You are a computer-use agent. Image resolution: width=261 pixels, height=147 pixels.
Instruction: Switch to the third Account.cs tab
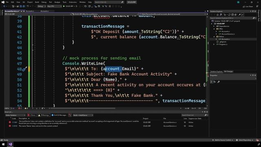[44, 11]
